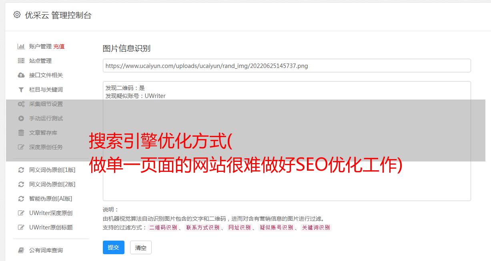Click the refresh icon for 智能伪原创[AI版]
This screenshot has width=491, height=261.
coord(21,199)
